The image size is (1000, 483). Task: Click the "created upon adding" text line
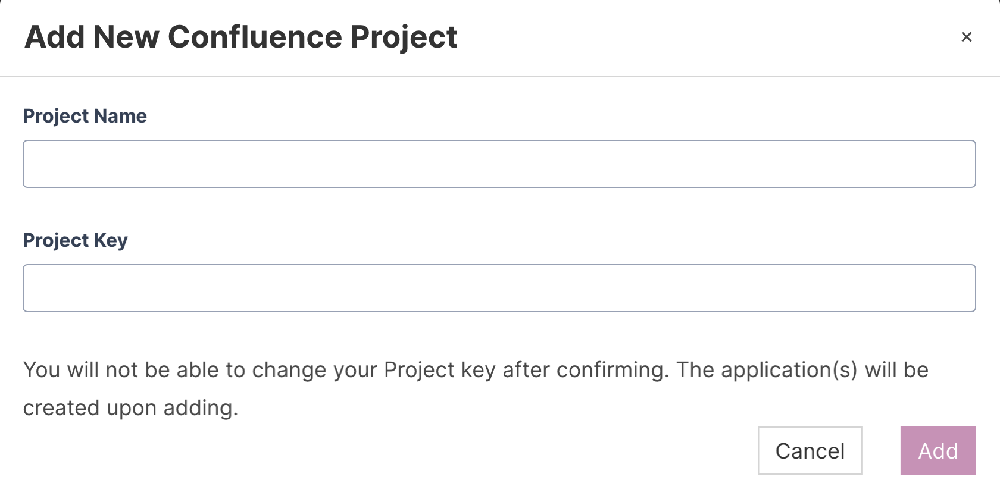click(x=130, y=408)
